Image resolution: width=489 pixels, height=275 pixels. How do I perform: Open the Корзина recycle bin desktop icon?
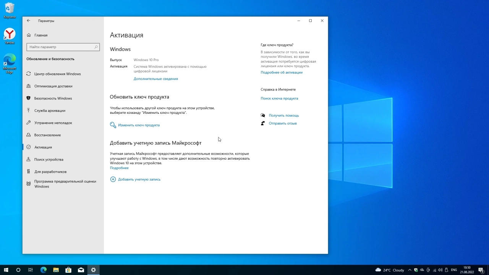coord(10,10)
